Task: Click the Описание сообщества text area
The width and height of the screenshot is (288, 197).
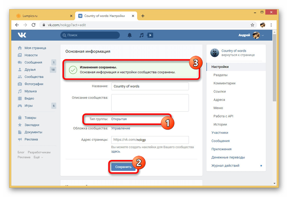Action: (150, 103)
